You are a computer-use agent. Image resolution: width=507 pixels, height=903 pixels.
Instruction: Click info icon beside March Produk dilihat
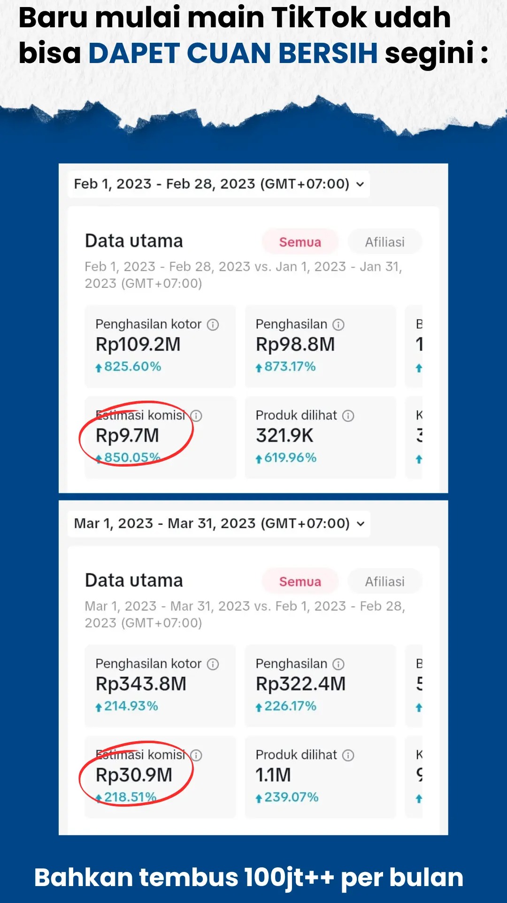pos(348,755)
